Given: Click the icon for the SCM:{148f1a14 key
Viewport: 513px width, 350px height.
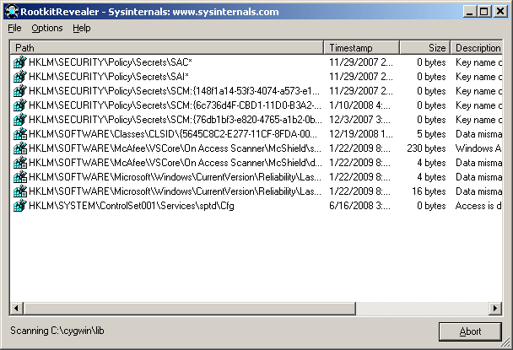Looking at the screenshot, I should (19, 90).
